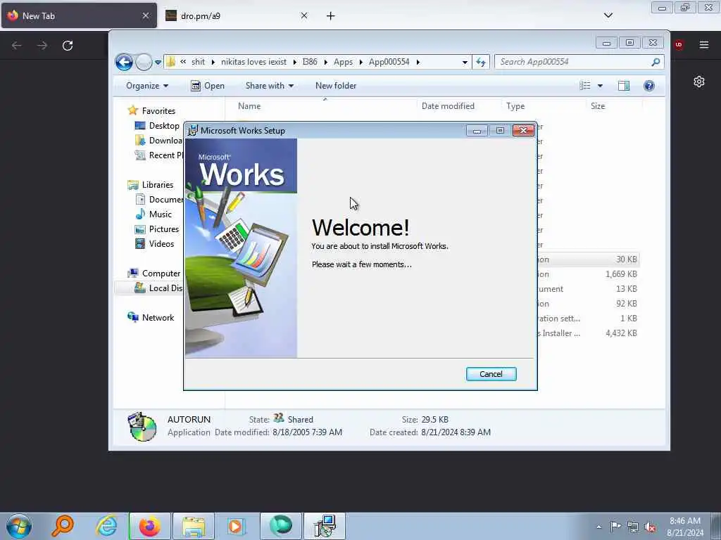The height and width of the screenshot is (540, 721).
Task: Switch to Firefox on the taskbar
Action: pos(150,526)
